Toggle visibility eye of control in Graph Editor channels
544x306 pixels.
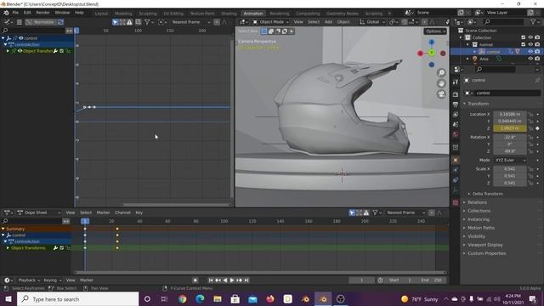[x=20, y=38]
